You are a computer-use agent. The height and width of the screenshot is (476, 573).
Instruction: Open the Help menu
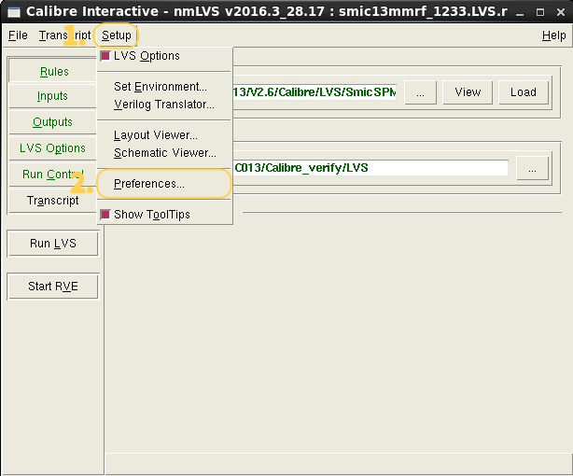coord(553,35)
